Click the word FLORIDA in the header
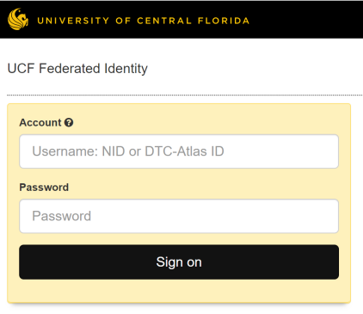 point(224,21)
